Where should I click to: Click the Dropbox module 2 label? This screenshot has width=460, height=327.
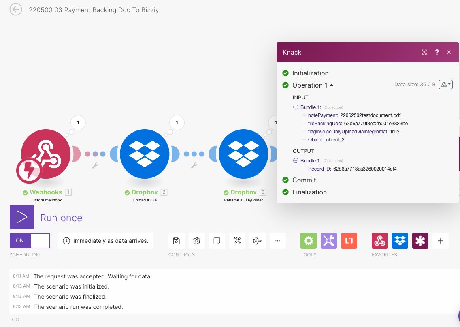click(x=145, y=192)
